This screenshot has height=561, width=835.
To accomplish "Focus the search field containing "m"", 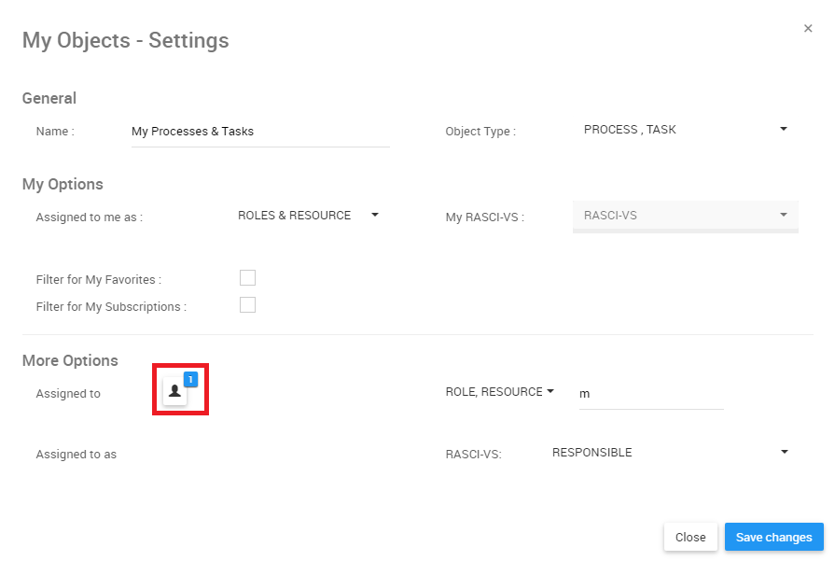I will (x=650, y=394).
